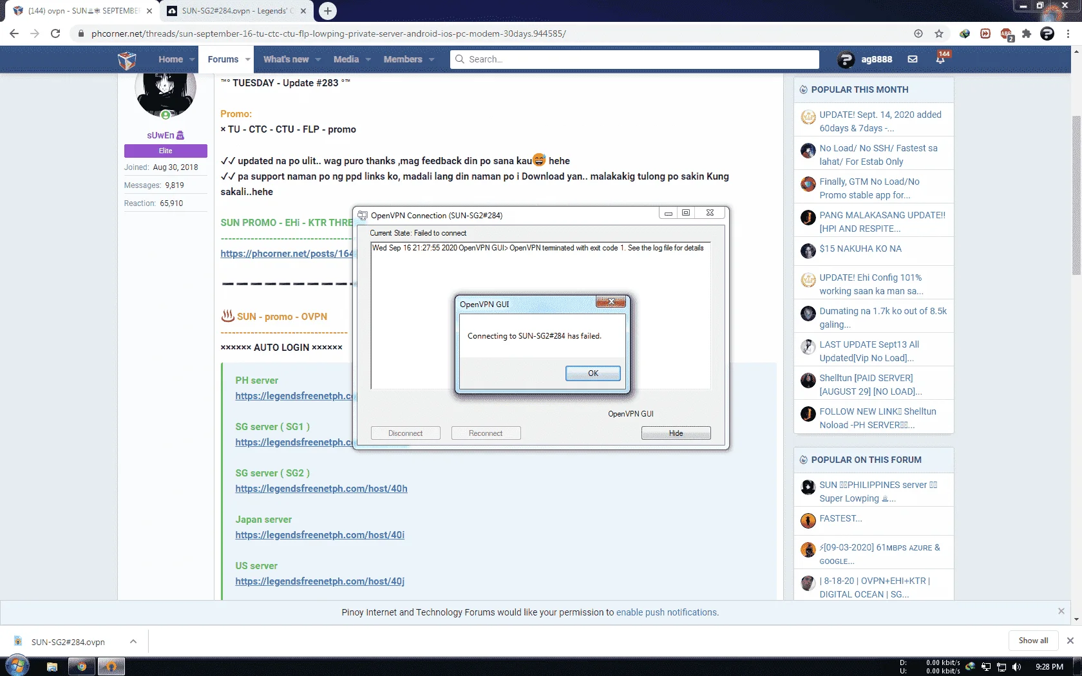Dismiss the push notification banner
Image resolution: width=1082 pixels, height=676 pixels.
point(1061,611)
